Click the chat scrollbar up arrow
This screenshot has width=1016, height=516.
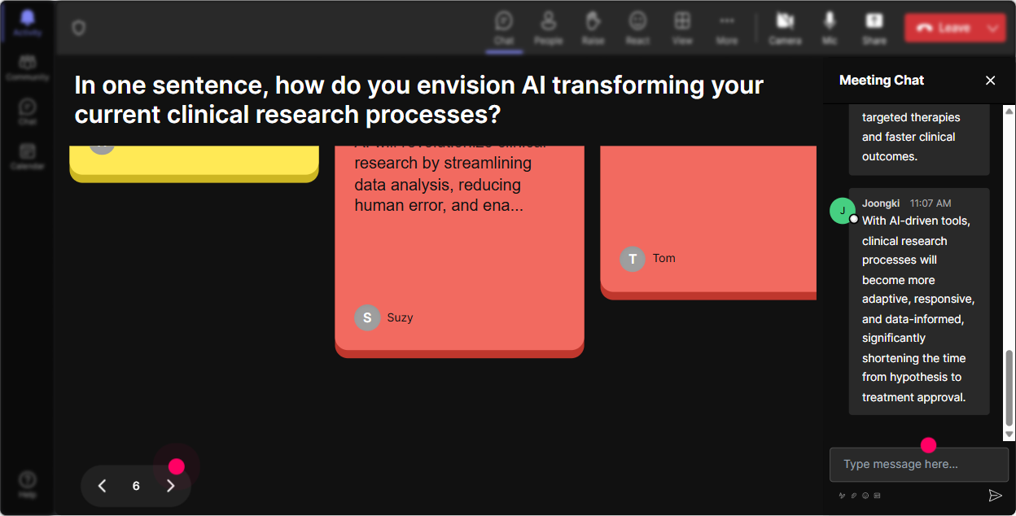(1009, 111)
